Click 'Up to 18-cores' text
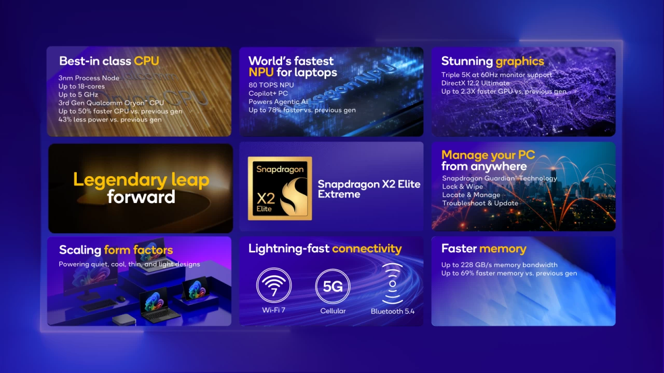Image resolution: width=664 pixels, height=373 pixels. coord(81,87)
